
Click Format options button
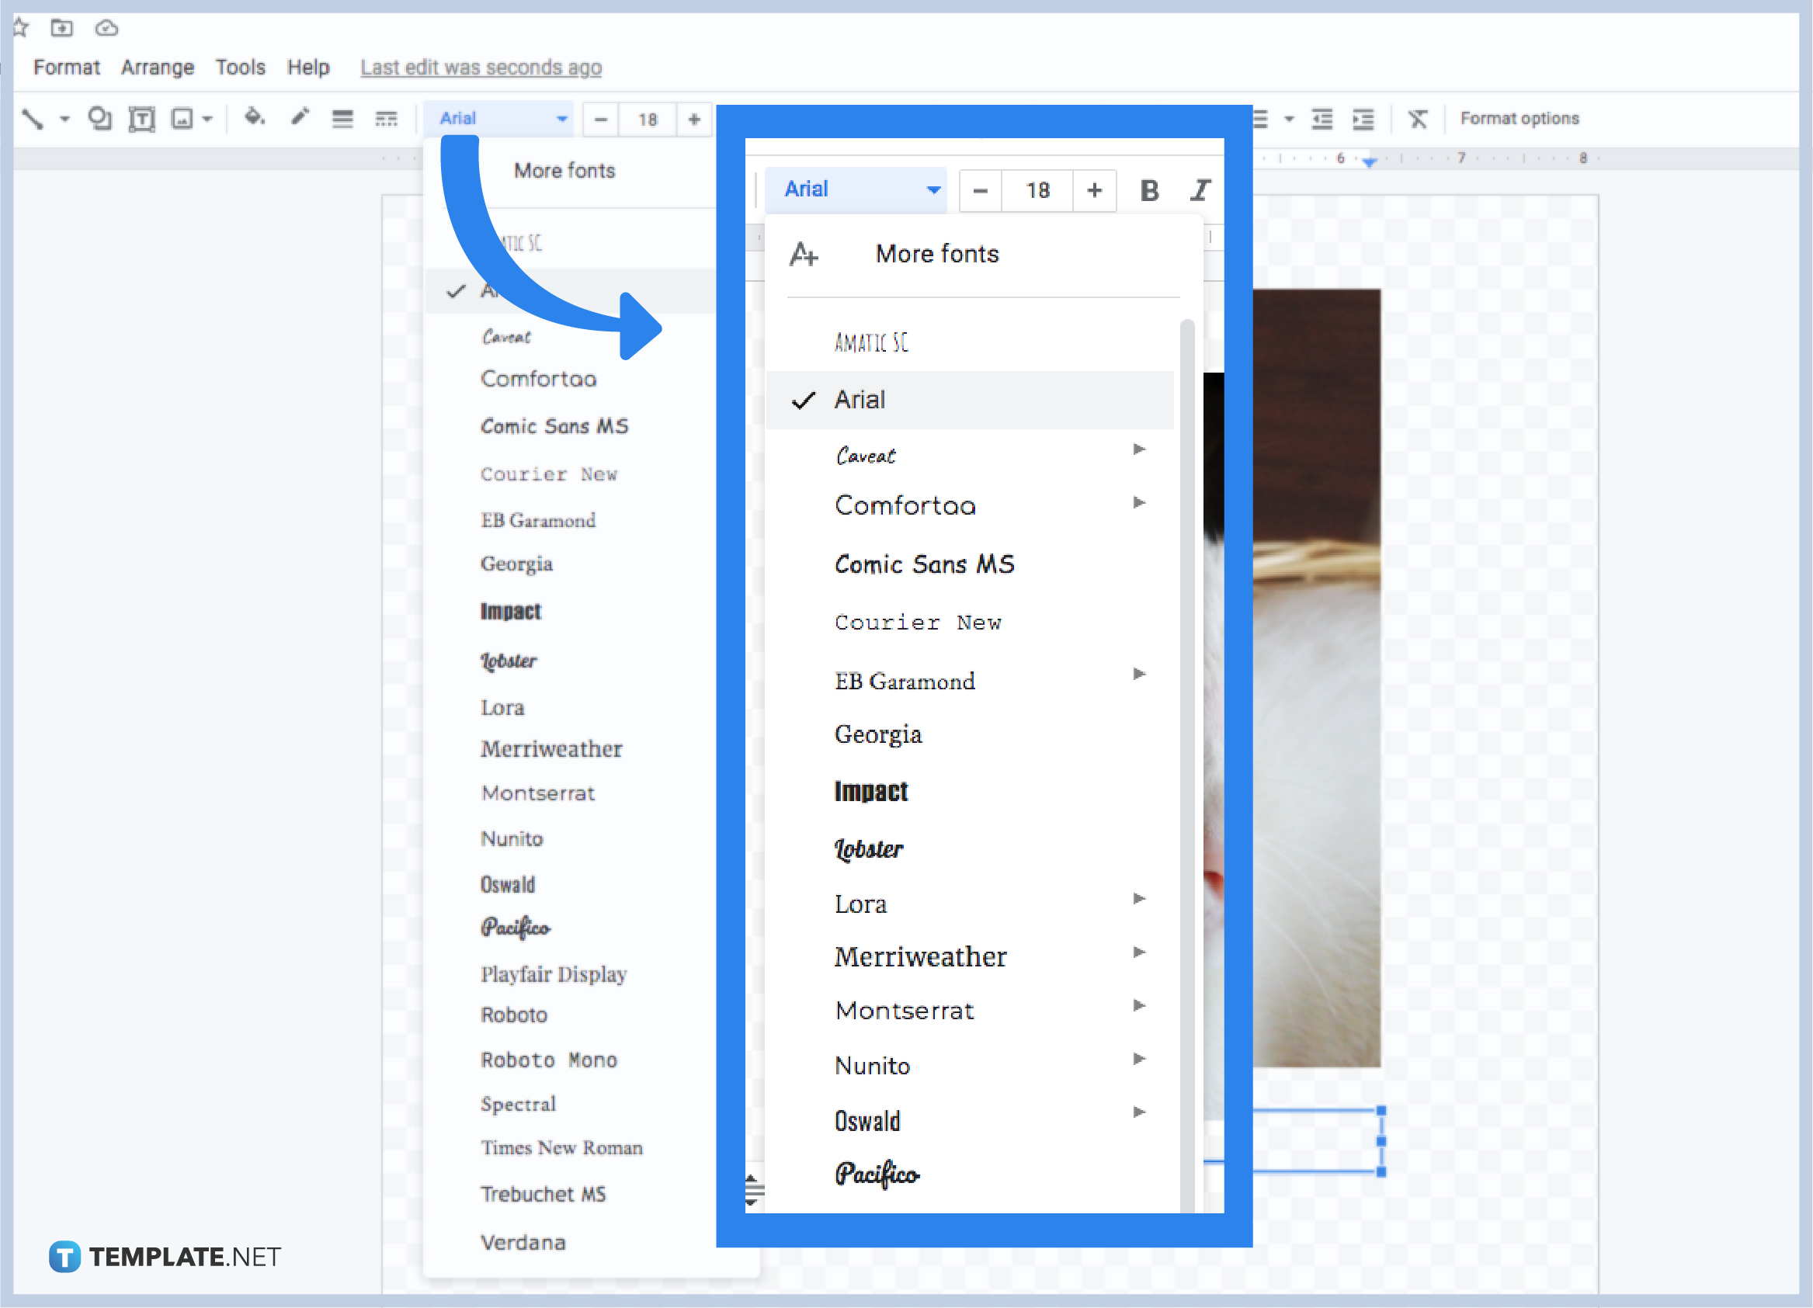[1519, 117]
